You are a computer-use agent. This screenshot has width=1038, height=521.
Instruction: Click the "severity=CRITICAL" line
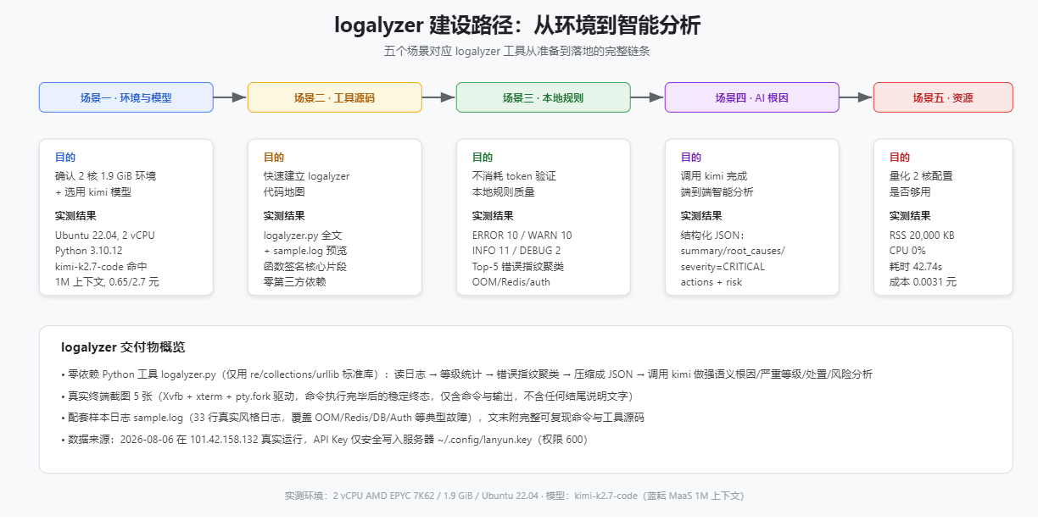[723, 266]
